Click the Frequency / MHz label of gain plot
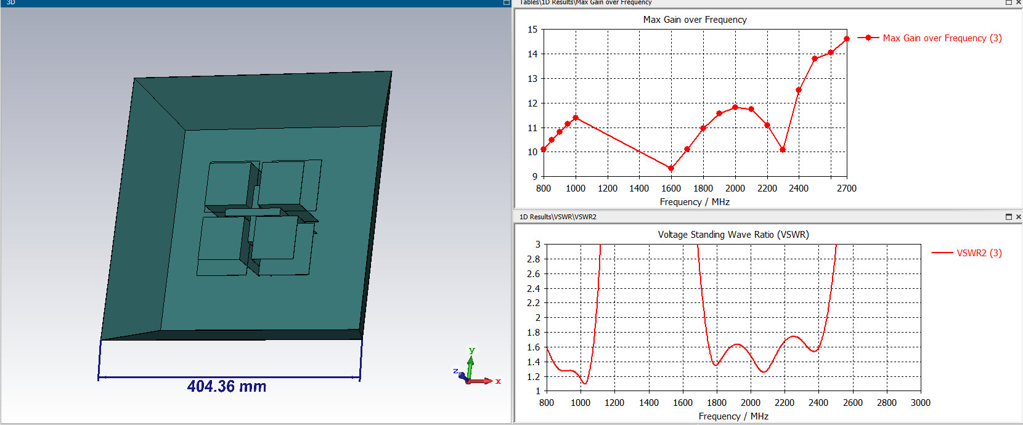 point(695,202)
